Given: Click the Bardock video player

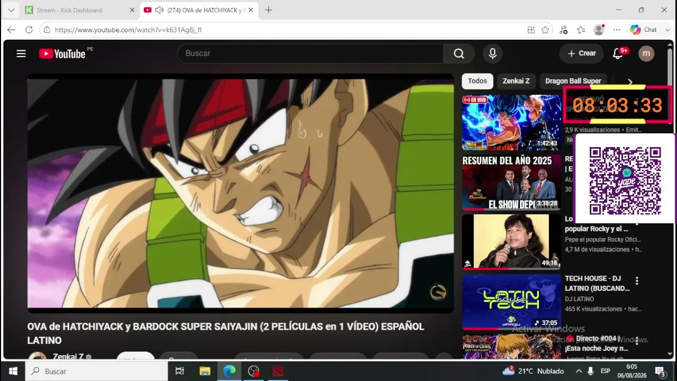Looking at the screenshot, I should 241,193.
